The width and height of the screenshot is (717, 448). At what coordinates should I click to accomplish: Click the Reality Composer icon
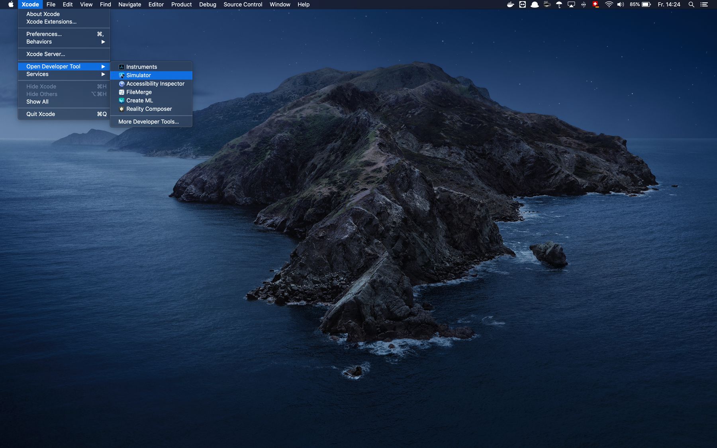[x=121, y=109]
